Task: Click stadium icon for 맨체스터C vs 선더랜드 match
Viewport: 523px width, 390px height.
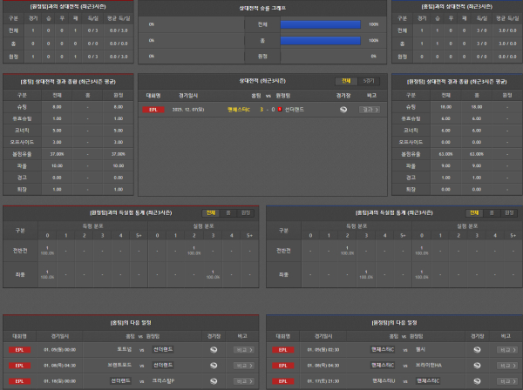Action: pos(343,110)
